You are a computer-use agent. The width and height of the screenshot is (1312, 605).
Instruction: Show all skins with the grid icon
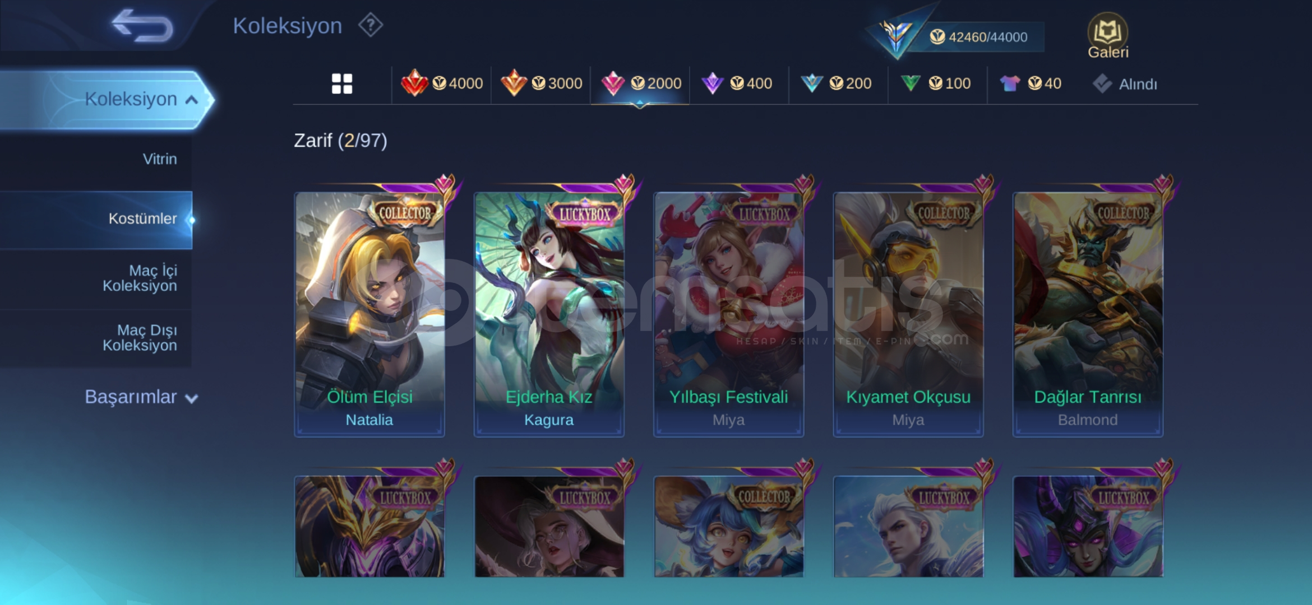pyautogui.click(x=342, y=84)
